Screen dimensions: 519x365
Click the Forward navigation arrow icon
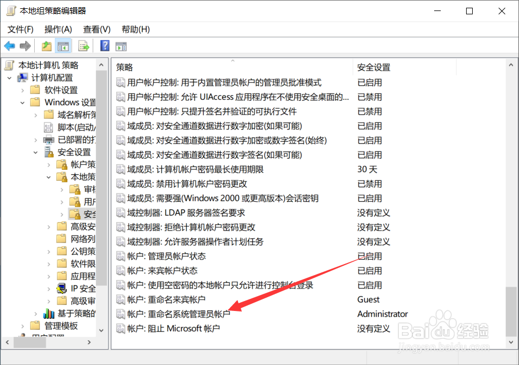25,46
